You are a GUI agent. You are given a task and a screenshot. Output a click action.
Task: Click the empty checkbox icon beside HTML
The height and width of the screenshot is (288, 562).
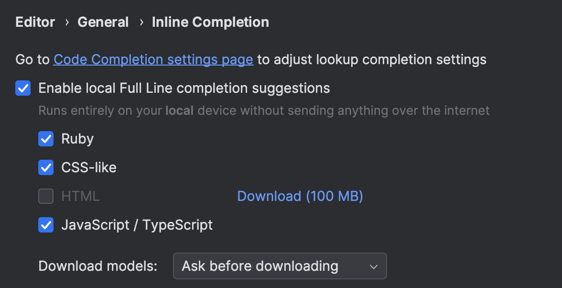46,196
